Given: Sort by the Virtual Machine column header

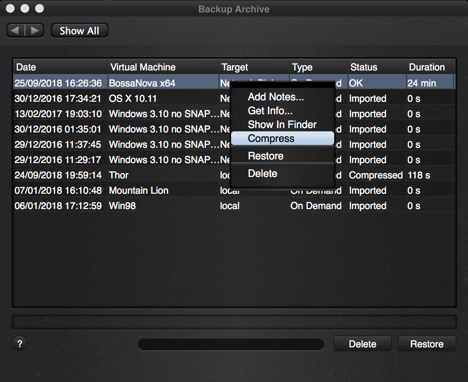Looking at the screenshot, I should pyautogui.click(x=163, y=67).
